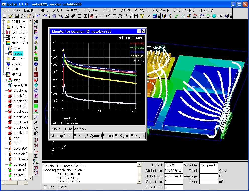Toggle the Symbol checkbox in monitor

click(87, 136)
